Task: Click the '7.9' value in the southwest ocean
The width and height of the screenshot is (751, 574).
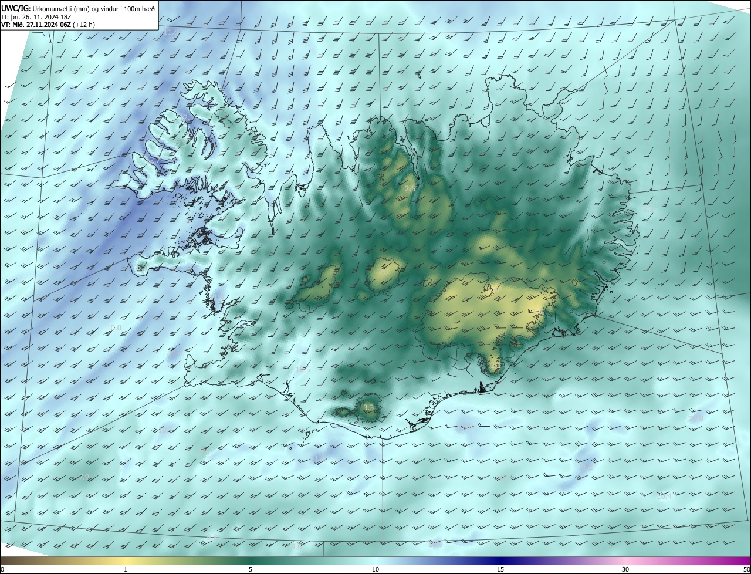Action: pos(84,477)
